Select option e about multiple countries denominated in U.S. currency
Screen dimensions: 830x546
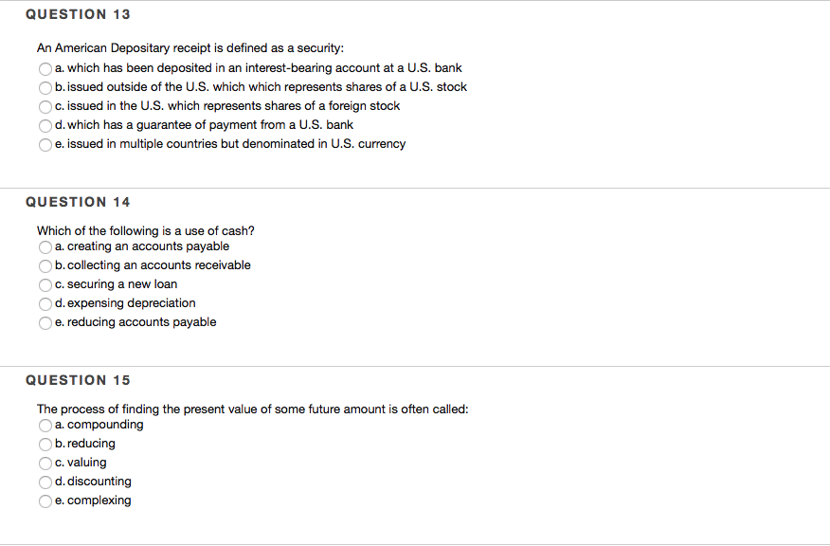click(x=45, y=144)
